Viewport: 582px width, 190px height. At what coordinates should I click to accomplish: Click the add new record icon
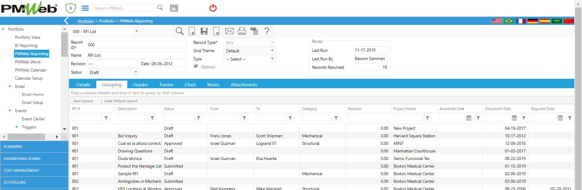192,31
